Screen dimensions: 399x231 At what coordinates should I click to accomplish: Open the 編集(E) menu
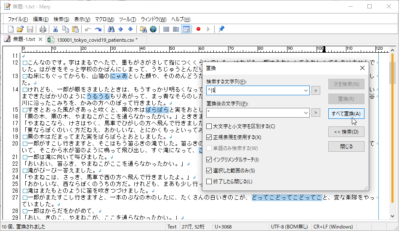41,19
